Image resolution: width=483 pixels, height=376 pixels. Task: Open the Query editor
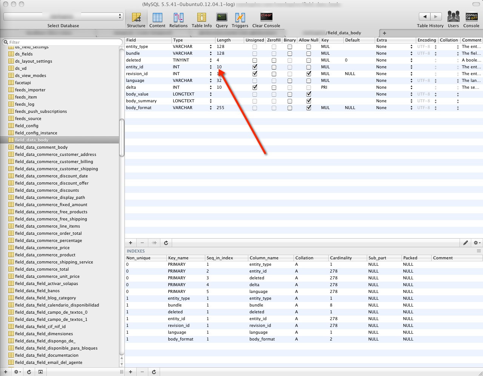(222, 20)
